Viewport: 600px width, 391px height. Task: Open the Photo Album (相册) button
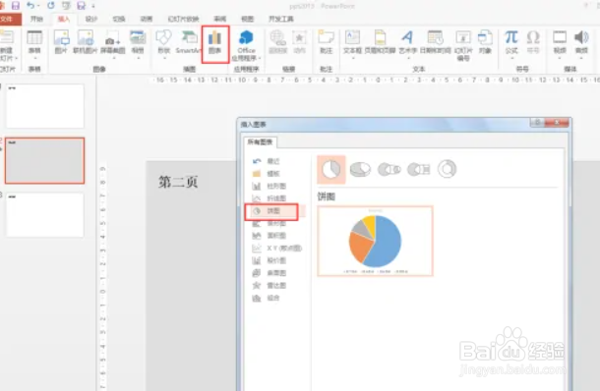(138, 44)
